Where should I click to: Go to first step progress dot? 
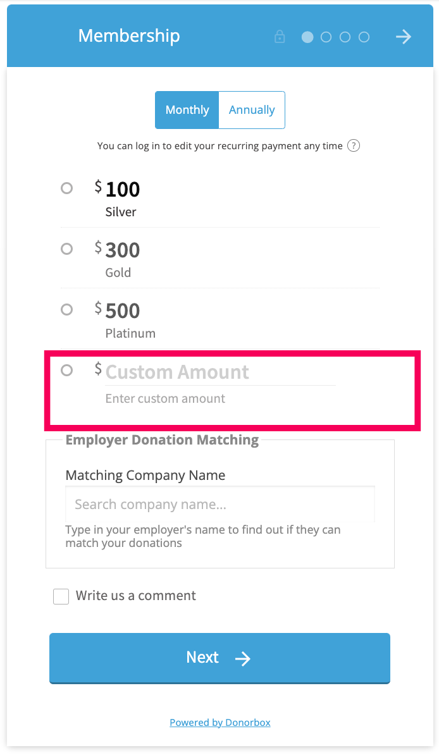(307, 37)
